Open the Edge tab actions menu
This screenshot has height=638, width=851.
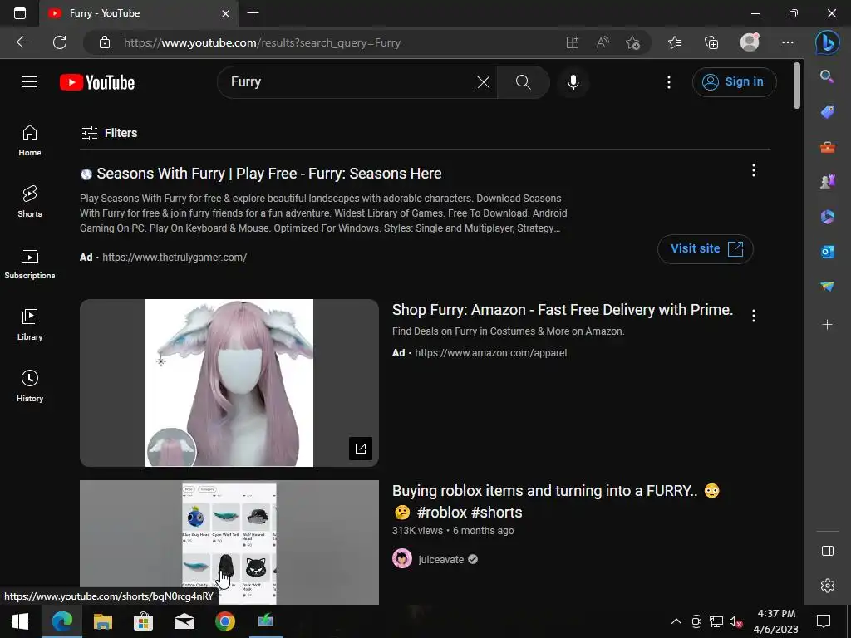[20, 13]
